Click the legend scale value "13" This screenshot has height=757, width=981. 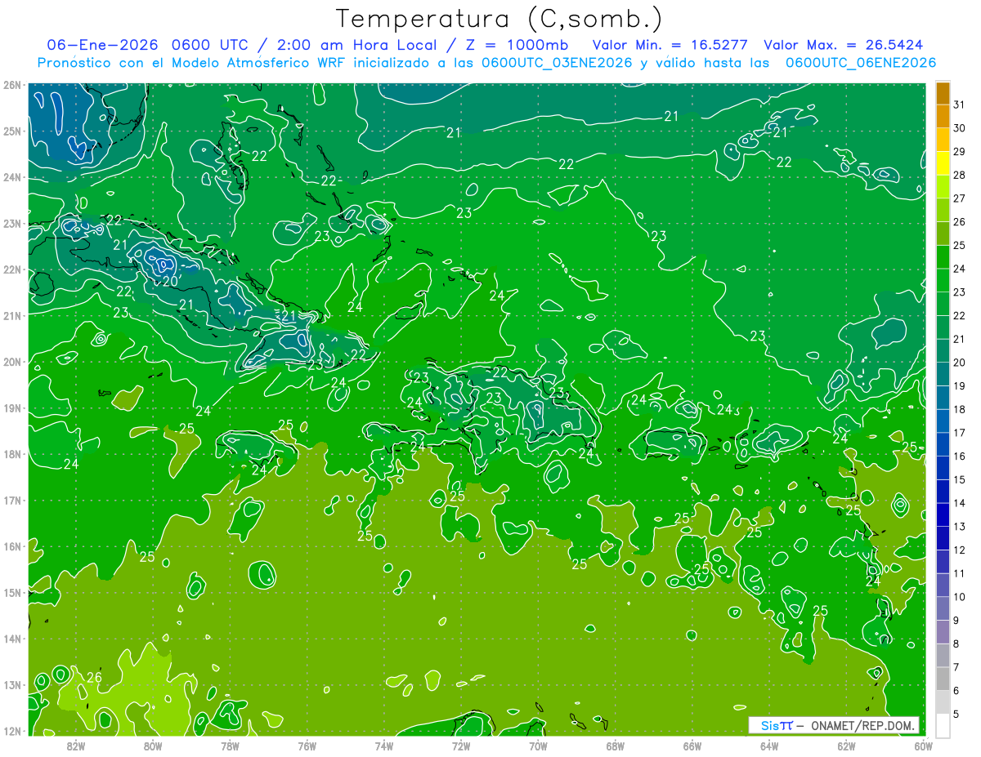(959, 527)
